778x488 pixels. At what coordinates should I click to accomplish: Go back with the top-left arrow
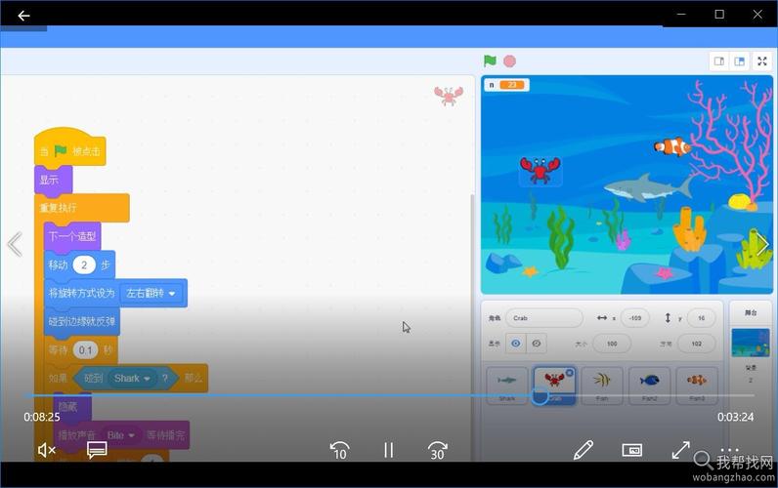point(23,16)
